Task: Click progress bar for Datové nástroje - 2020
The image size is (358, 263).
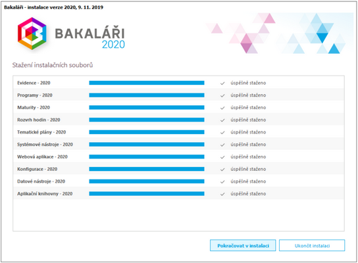Action: pos(147,181)
